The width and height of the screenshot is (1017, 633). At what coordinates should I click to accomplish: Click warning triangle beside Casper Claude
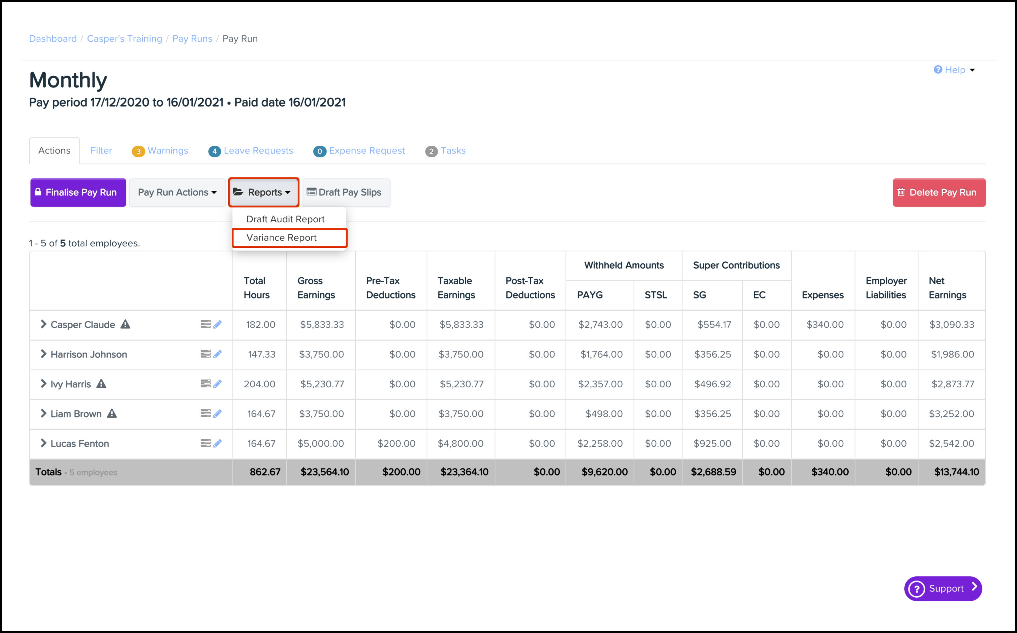[x=125, y=324]
